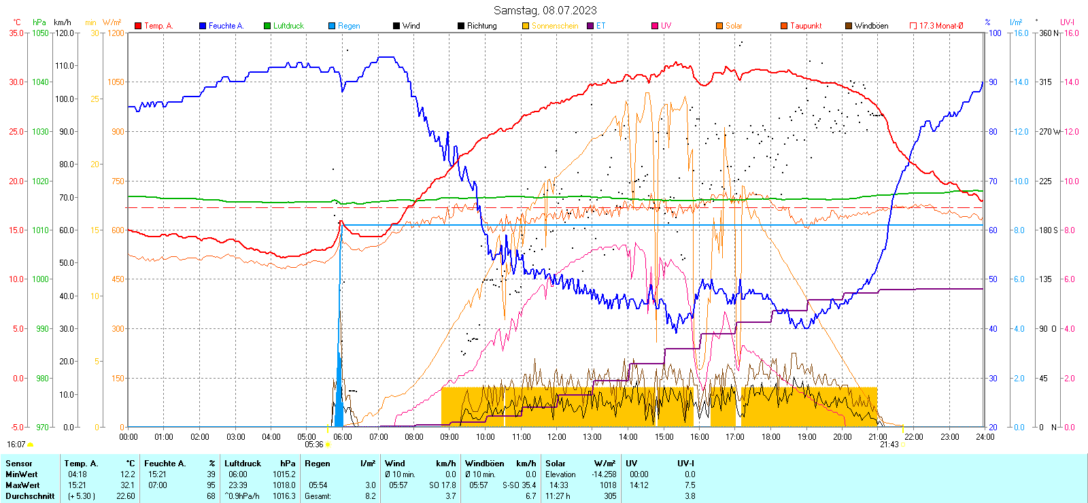Click the green Luftdruck legend square
This screenshot has height=503, width=1088.
click(267, 26)
